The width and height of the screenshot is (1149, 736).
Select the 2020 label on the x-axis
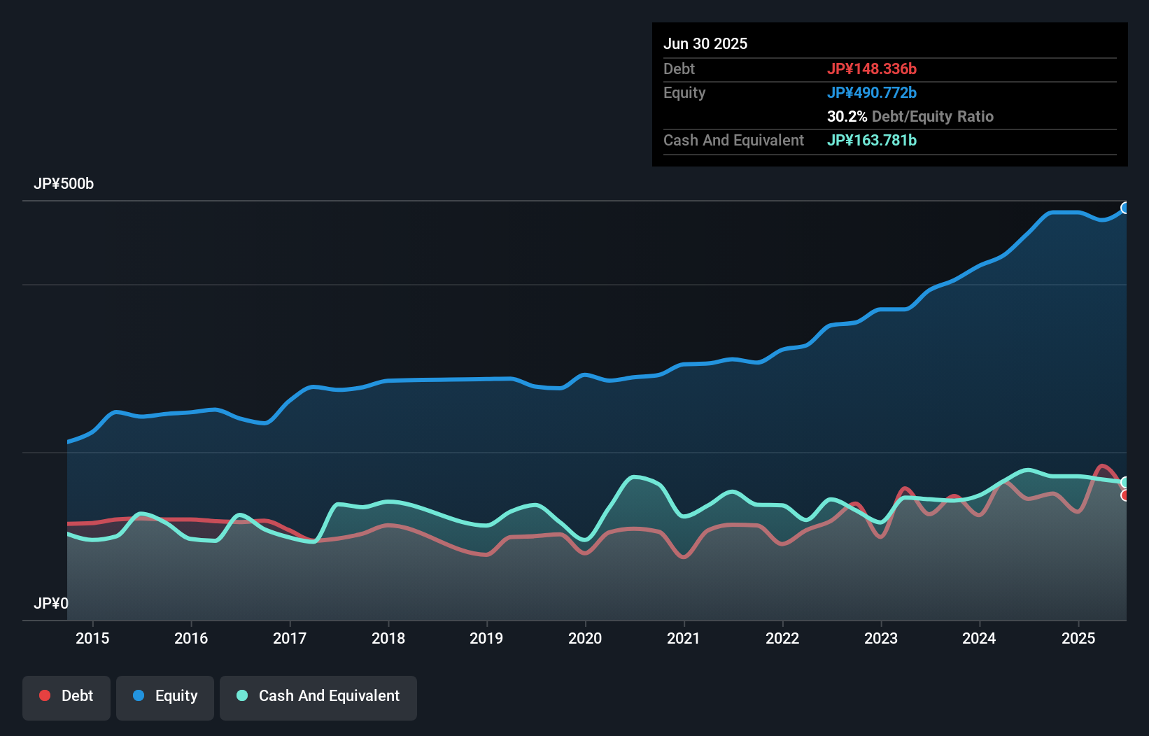585,638
